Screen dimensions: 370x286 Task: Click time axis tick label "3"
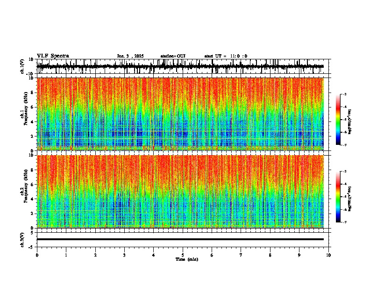(124, 255)
